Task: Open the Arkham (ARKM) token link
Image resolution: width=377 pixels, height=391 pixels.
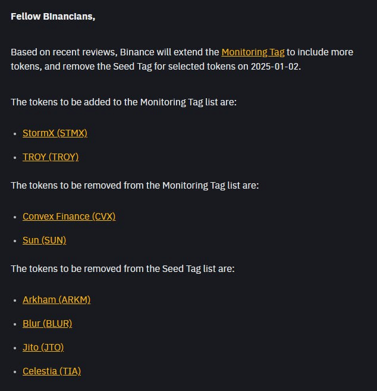Action: click(56, 300)
